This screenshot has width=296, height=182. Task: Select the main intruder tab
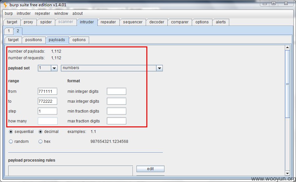87,22
